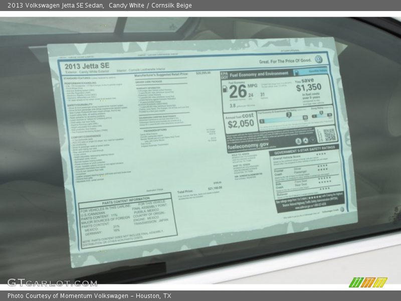The image size is (401, 301).
Task: Click the Parts Content Information box
Action: 128,221
